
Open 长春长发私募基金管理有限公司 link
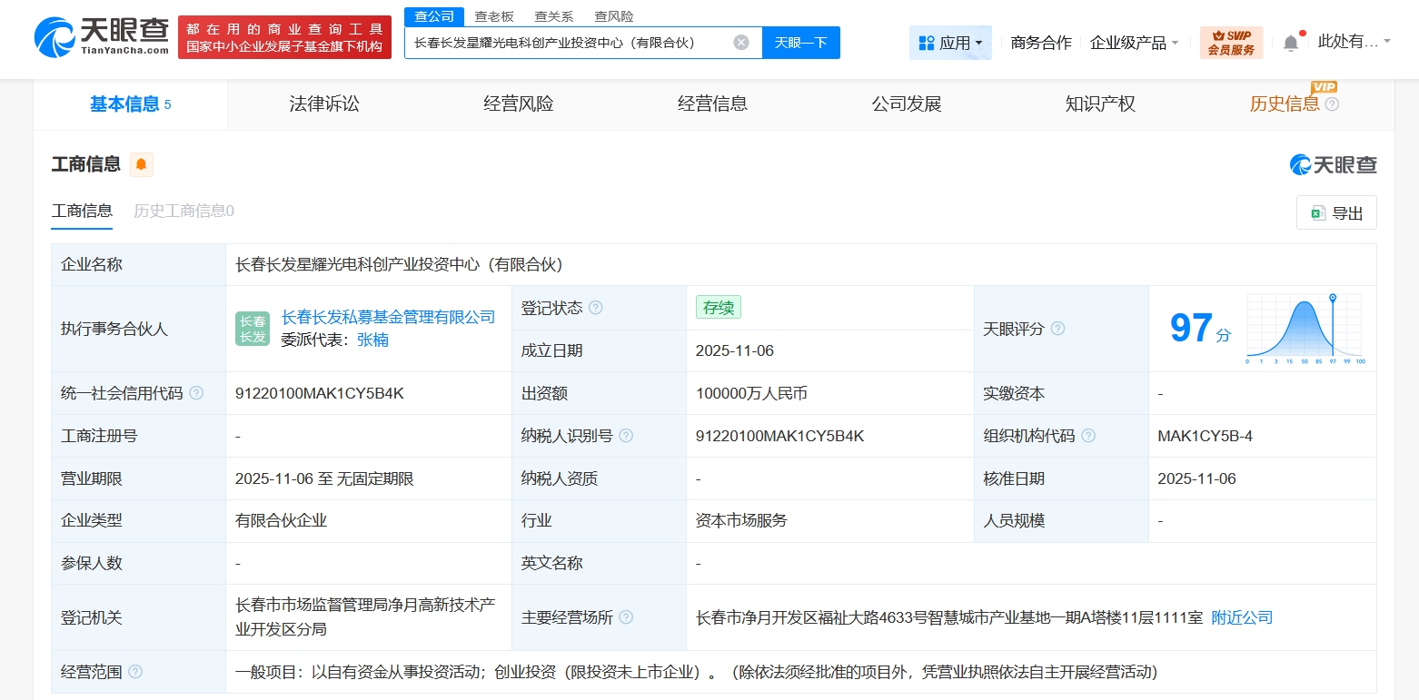(x=388, y=317)
